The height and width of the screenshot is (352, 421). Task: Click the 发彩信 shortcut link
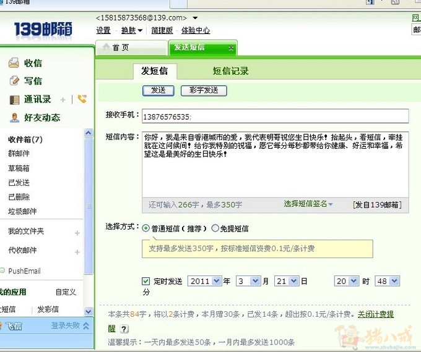48,309
